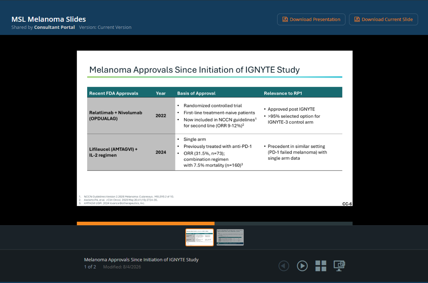Go to the previous slide arrow
This screenshot has height=283, width=428.
(x=284, y=266)
